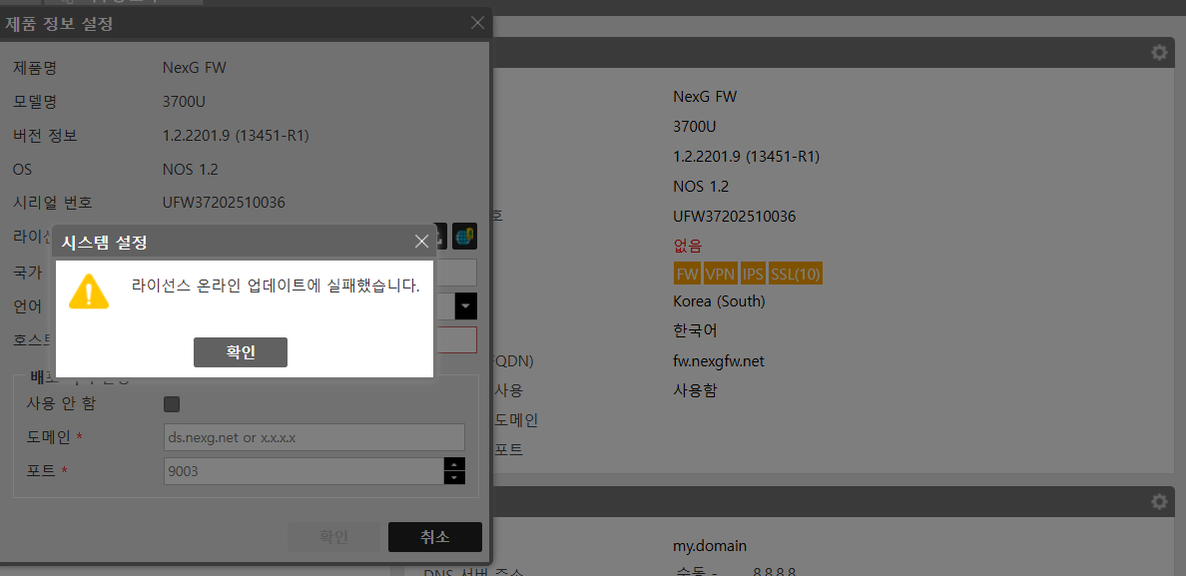Open the 언어 dropdown arrow
The image size is (1186, 576).
(466, 305)
